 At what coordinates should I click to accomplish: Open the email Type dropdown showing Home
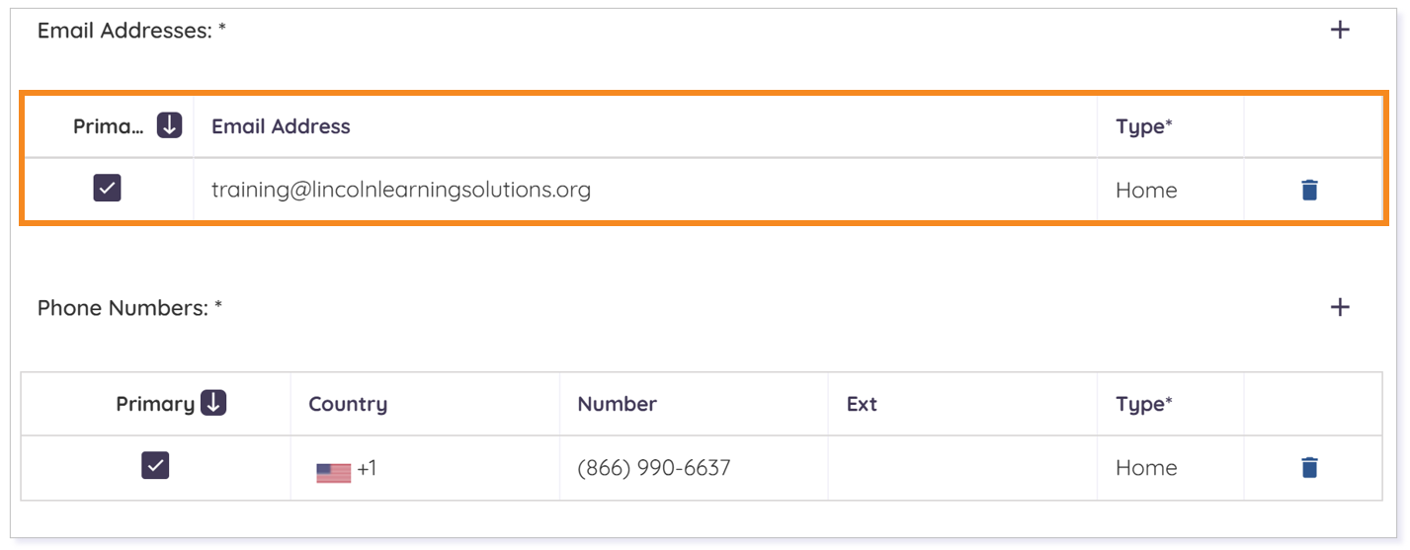pos(1170,190)
